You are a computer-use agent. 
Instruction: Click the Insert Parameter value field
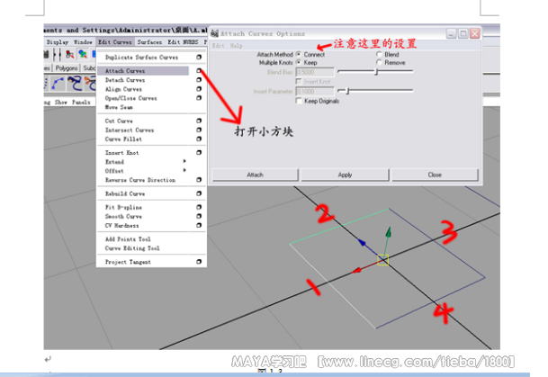(315, 91)
